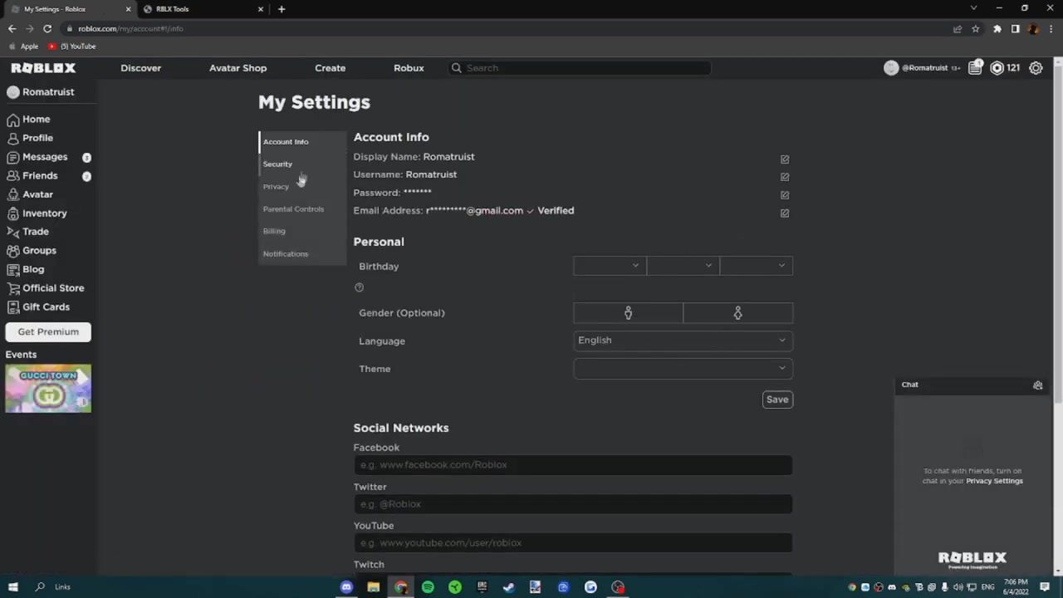The image size is (1063, 598).
Task: Open Inventory in the left sidebar
Action: pos(37,213)
